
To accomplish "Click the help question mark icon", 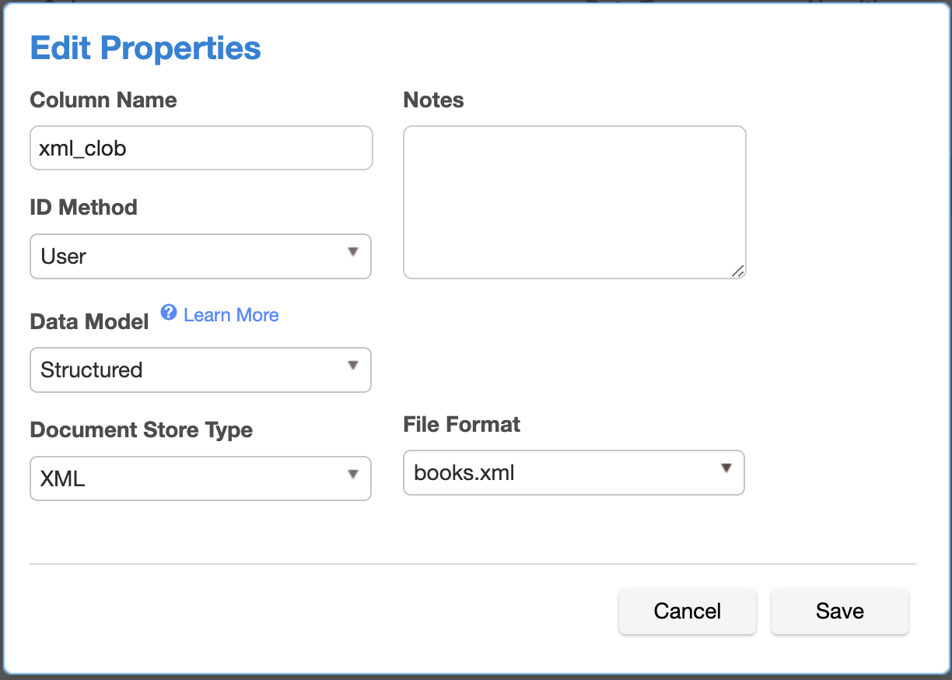I will [x=169, y=313].
